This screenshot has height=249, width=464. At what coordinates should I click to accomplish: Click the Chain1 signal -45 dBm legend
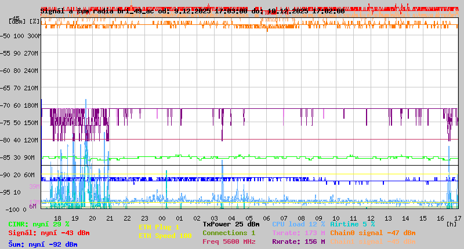click(x=373, y=241)
